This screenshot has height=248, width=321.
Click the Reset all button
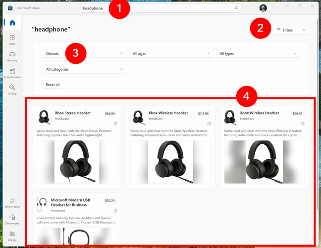pyautogui.click(x=53, y=84)
